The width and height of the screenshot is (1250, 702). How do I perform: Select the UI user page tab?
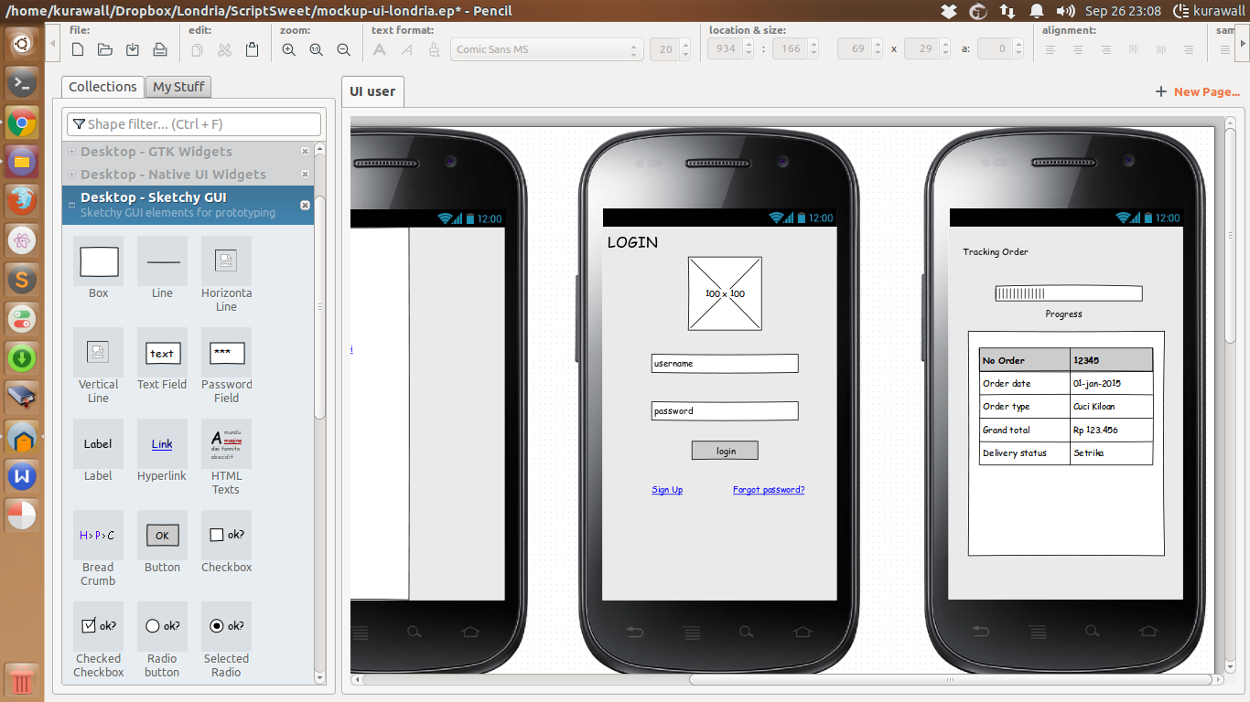tap(372, 91)
